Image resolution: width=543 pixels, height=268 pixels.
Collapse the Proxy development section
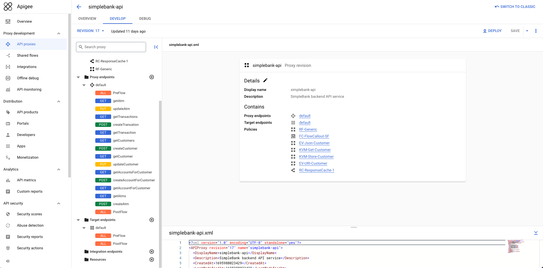[x=59, y=33]
